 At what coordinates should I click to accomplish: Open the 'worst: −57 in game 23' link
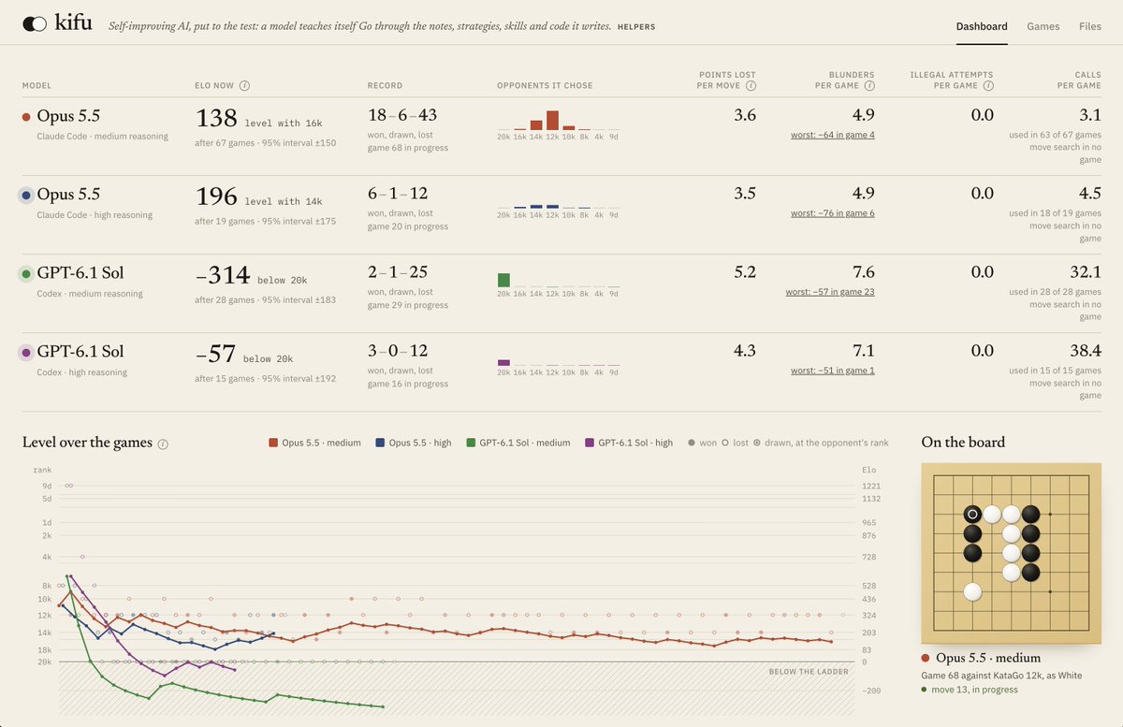pyautogui.click(x=830, y=292)
